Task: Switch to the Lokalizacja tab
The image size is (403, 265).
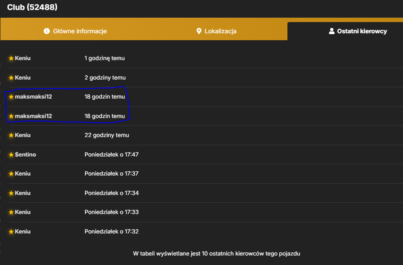Action: coord(216,31)
